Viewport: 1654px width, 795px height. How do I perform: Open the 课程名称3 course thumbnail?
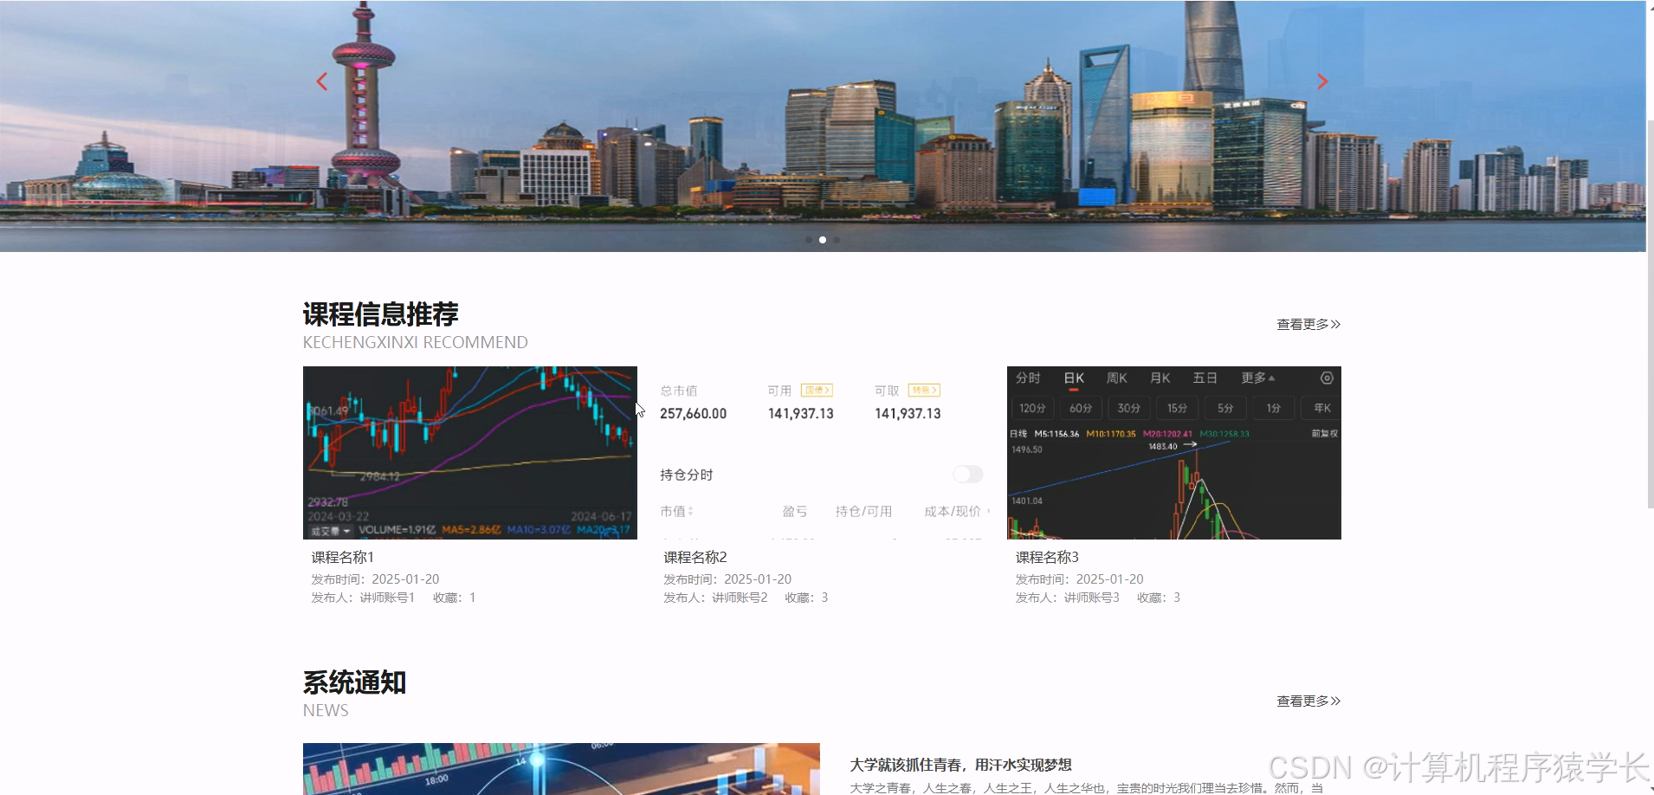[x=1174, y=453]
